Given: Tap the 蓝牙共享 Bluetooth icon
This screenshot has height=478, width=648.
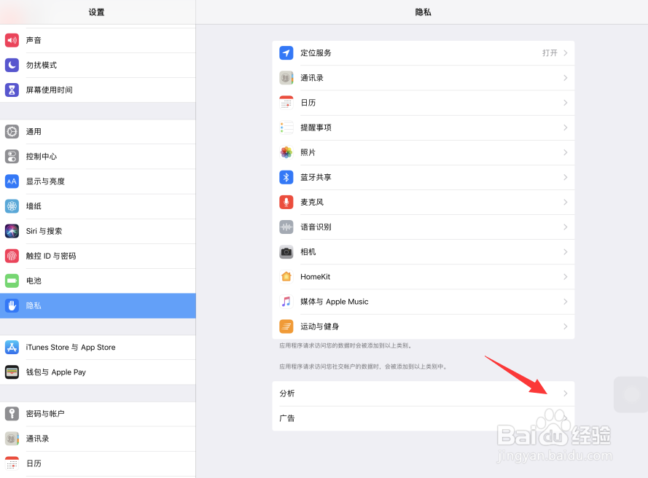Looking at the screenshot, I should (286, 177).
